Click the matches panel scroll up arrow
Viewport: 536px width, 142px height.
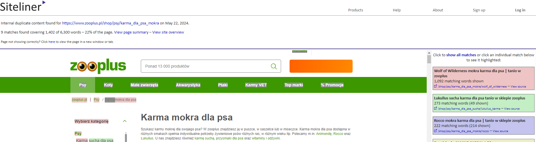click(429, 53)
